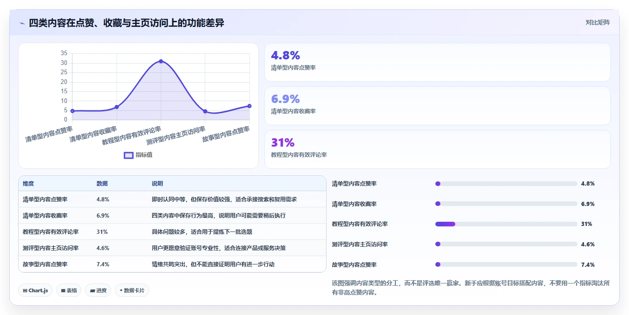The height and width of the screenshot is (315, 629).
Task: Click the description starting with 四类内容中保存行为最高
Action: (x=219, y=216)
